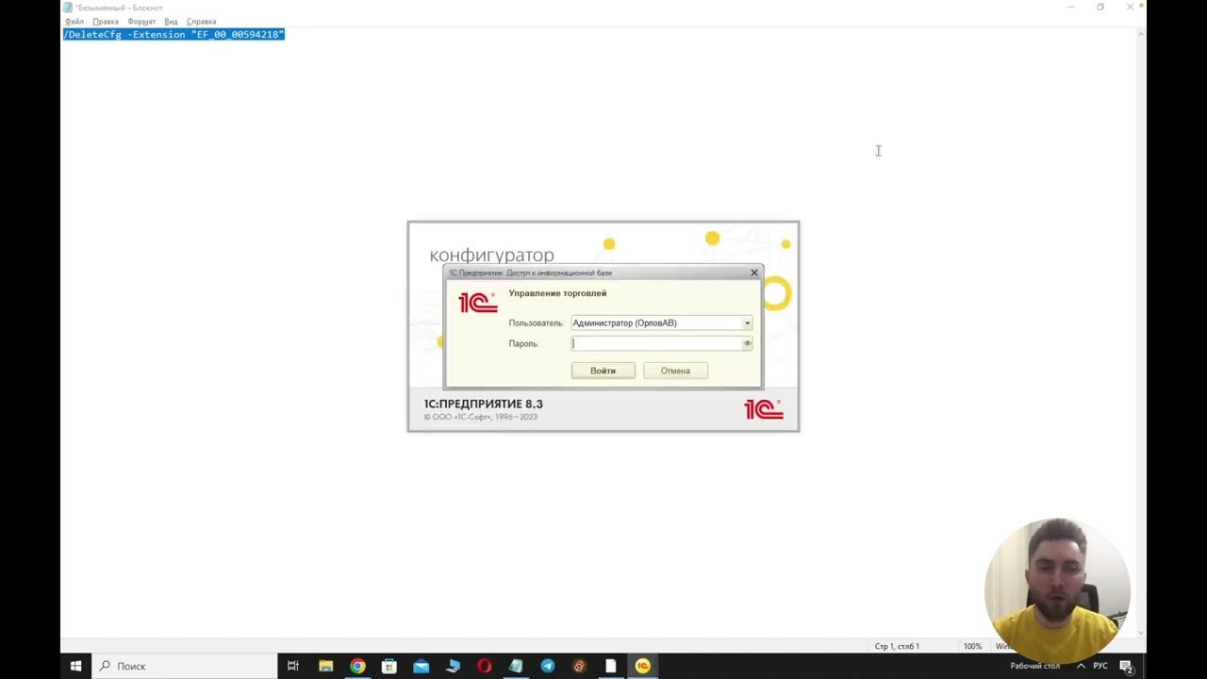
Task: Open File Explorer from taskbar
Action: 325,666
